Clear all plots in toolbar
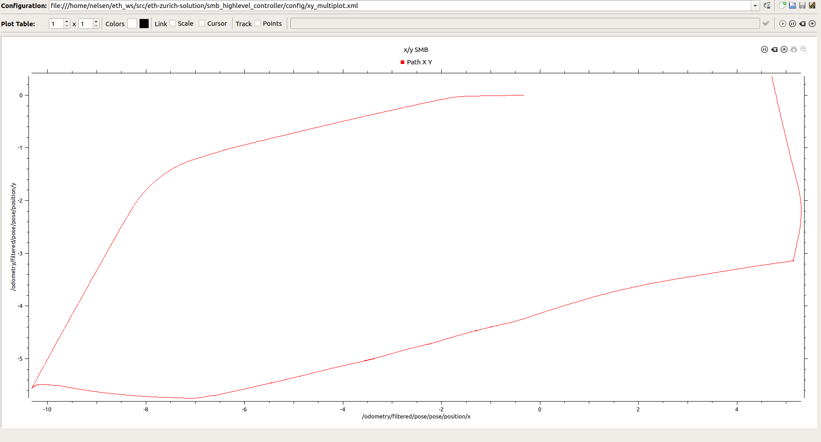 click(x=802, y=24)
